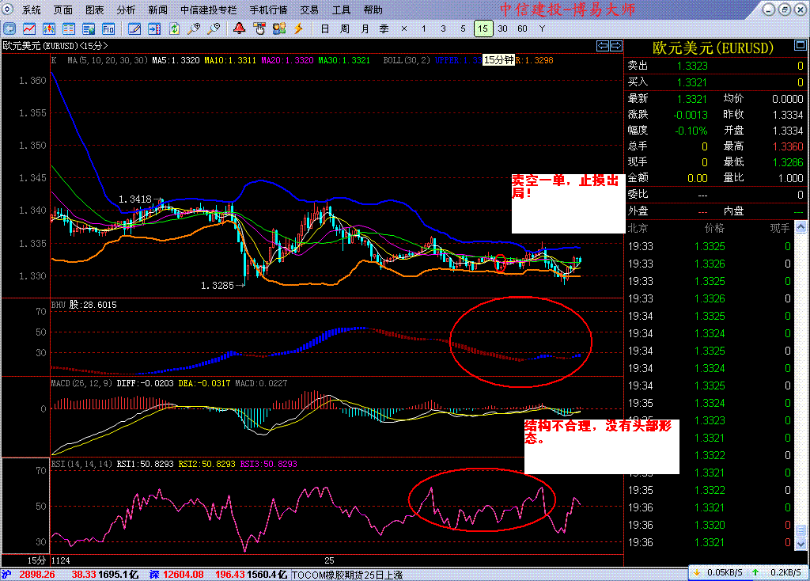
Task: Select the 5 minute period
Action: (463, 29)
